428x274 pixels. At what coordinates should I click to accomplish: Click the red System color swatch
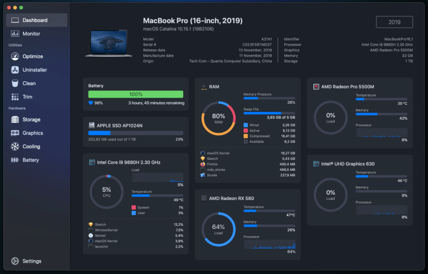pos(134,208)
